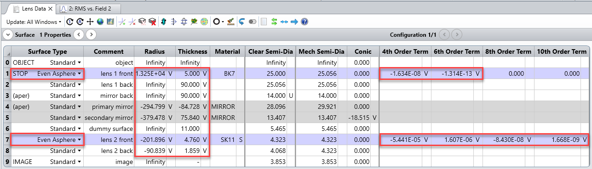Image resolution: width=592 pixels, height=169 pixels.
Task: Click the blue globe sphere toolbar icon
Action: click(x=100, y=22)
